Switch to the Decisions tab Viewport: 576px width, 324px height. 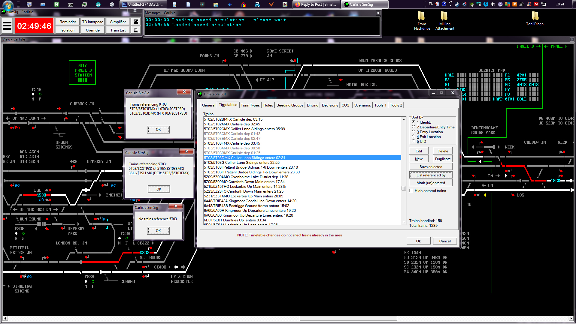coord(330,105)
